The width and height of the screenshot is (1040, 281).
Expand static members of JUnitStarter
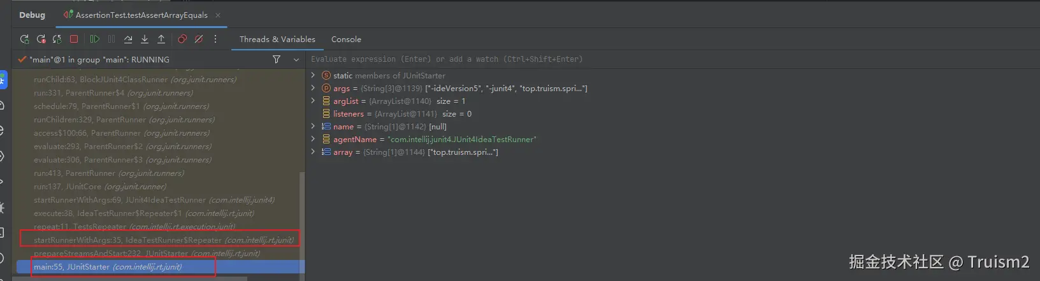313,75
